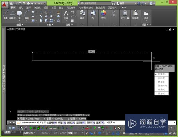Open the AutoCAD application menu logo
This screenshot has width=178, height=137.
[4, 5]
